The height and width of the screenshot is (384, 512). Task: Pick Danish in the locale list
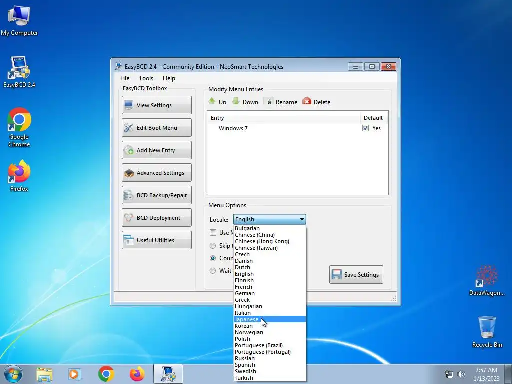pyautogui.click(x=270, y=261)
